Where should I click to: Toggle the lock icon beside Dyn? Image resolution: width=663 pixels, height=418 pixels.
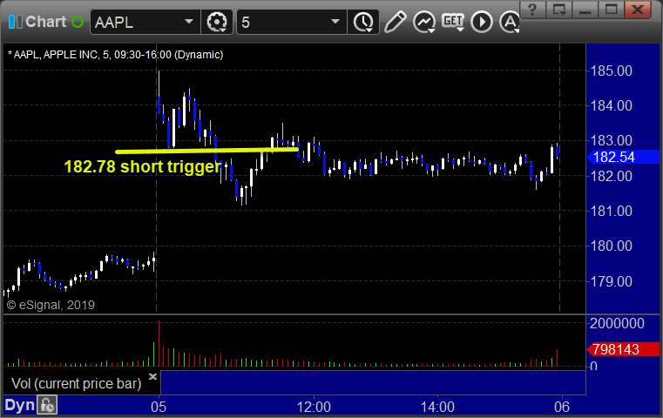click(x=47, y=405)
